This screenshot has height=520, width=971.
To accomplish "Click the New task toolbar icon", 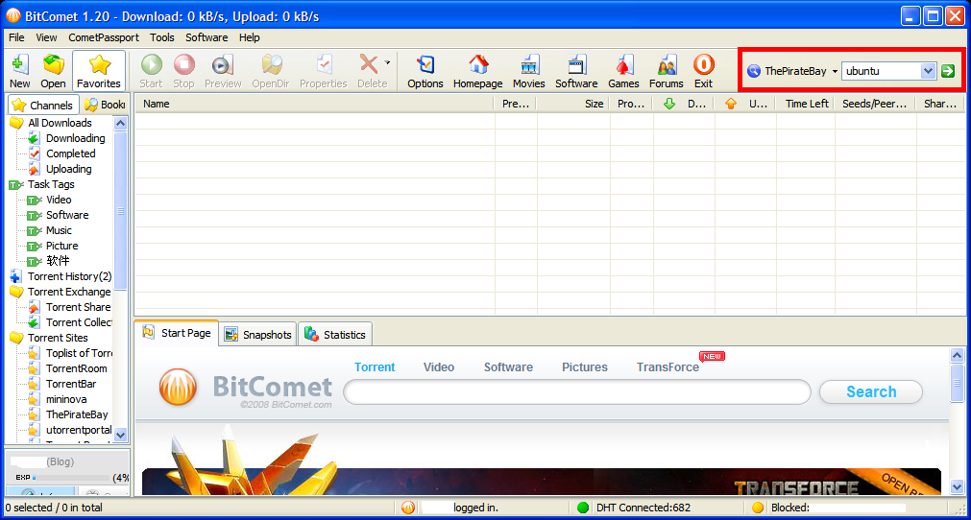I will [19, 71].
